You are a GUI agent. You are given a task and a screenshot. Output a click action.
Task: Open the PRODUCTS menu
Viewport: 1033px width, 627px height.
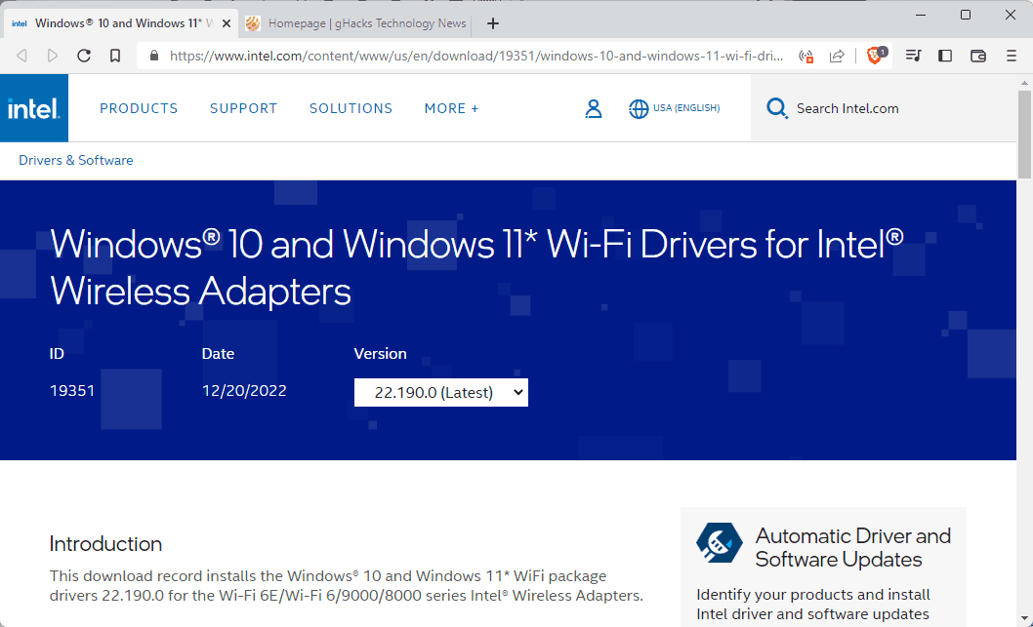pos(139,108)
